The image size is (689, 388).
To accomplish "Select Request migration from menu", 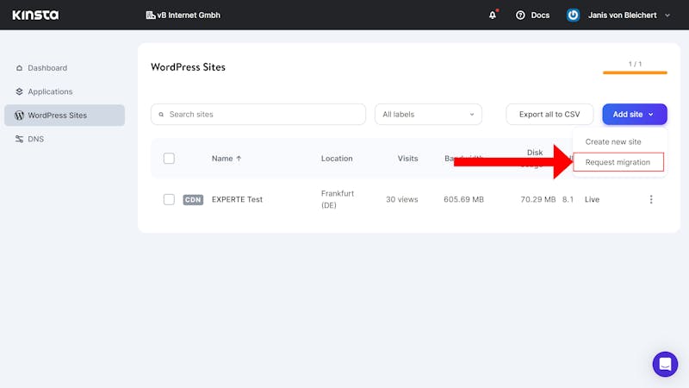I will pyautogui.click(x=618, y=162).
